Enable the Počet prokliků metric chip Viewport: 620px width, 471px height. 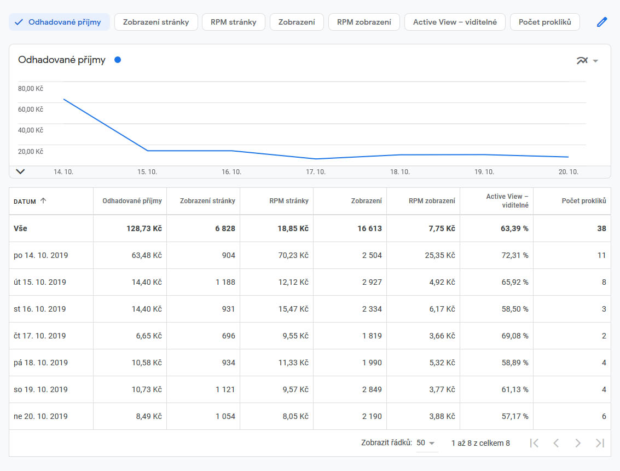(x=544, y=22)
